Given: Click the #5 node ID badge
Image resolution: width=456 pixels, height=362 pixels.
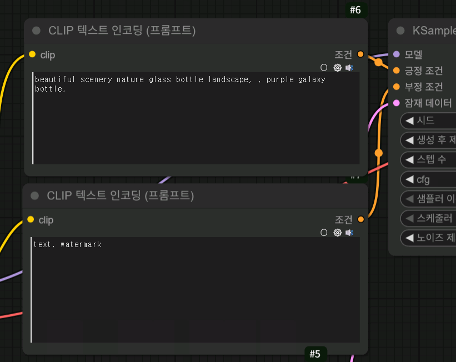Looking at the screenshot, I should 315,354.
